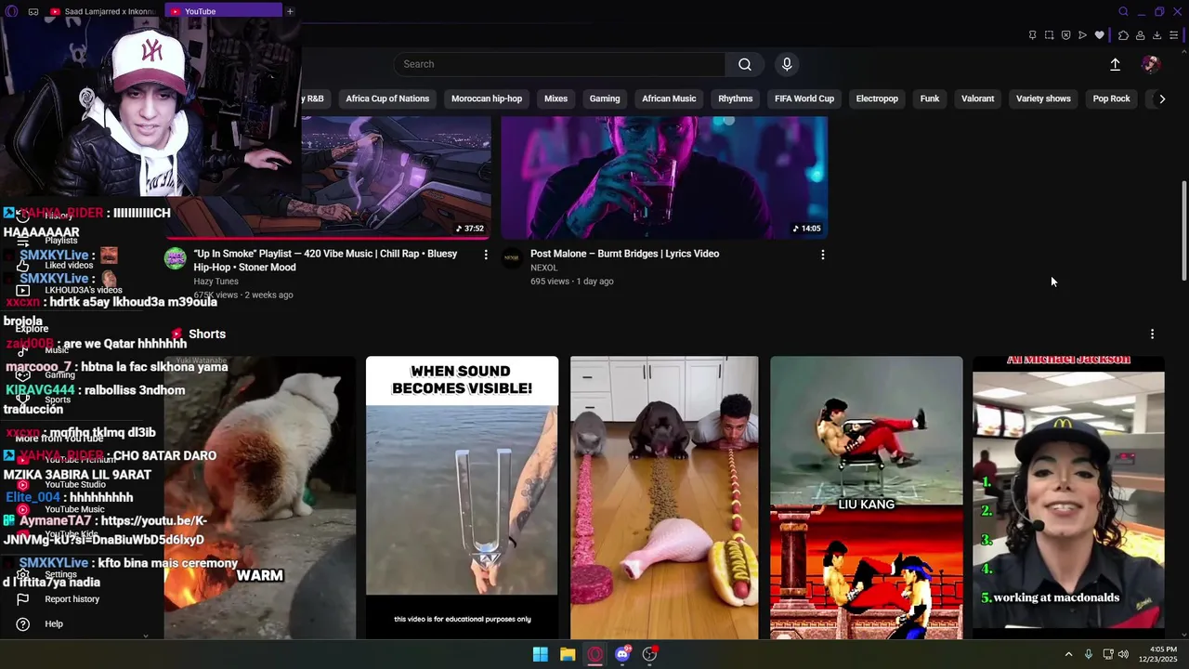Focus the YouTube Search input field
This screenshot has height=669, width=1189.
[x=559, y=64]
